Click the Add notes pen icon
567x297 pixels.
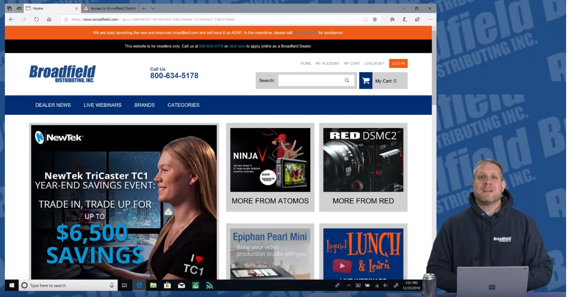(x=404, y=20)
